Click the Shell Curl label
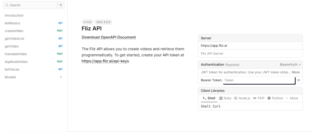This screenshot has height=132, width=312. coord(211,107)
